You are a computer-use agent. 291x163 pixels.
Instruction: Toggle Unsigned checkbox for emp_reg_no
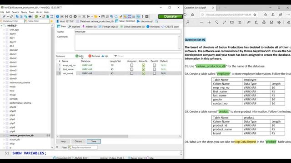[131, 65]
